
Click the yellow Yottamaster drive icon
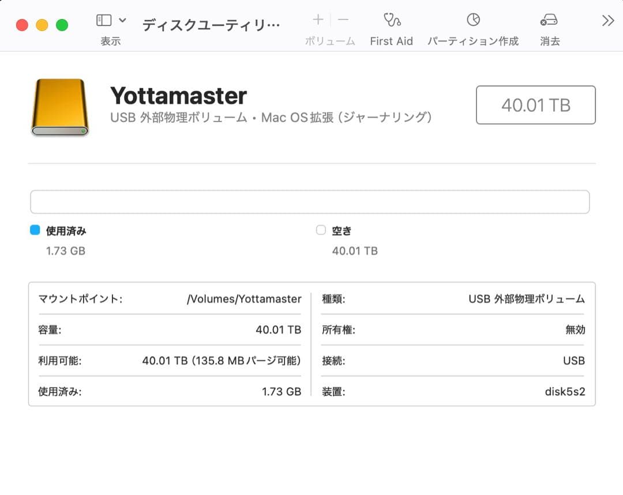pyautogui.click(x=59, y=106)
